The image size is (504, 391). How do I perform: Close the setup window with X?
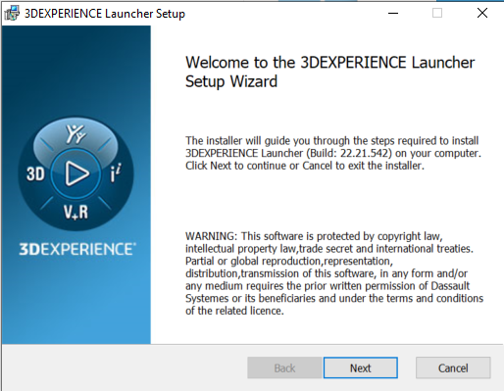point(482,14)
